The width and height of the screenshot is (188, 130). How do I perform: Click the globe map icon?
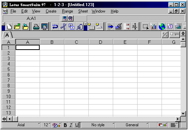(x=162, y=26)
